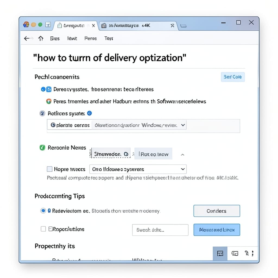
Task: Click the 'Serl Cole' button
Action: [233, 77]
